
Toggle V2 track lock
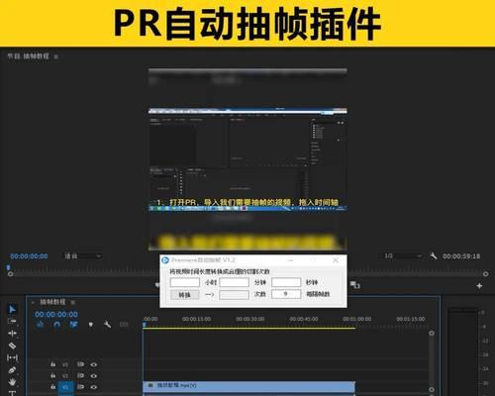tap(52, 375)
